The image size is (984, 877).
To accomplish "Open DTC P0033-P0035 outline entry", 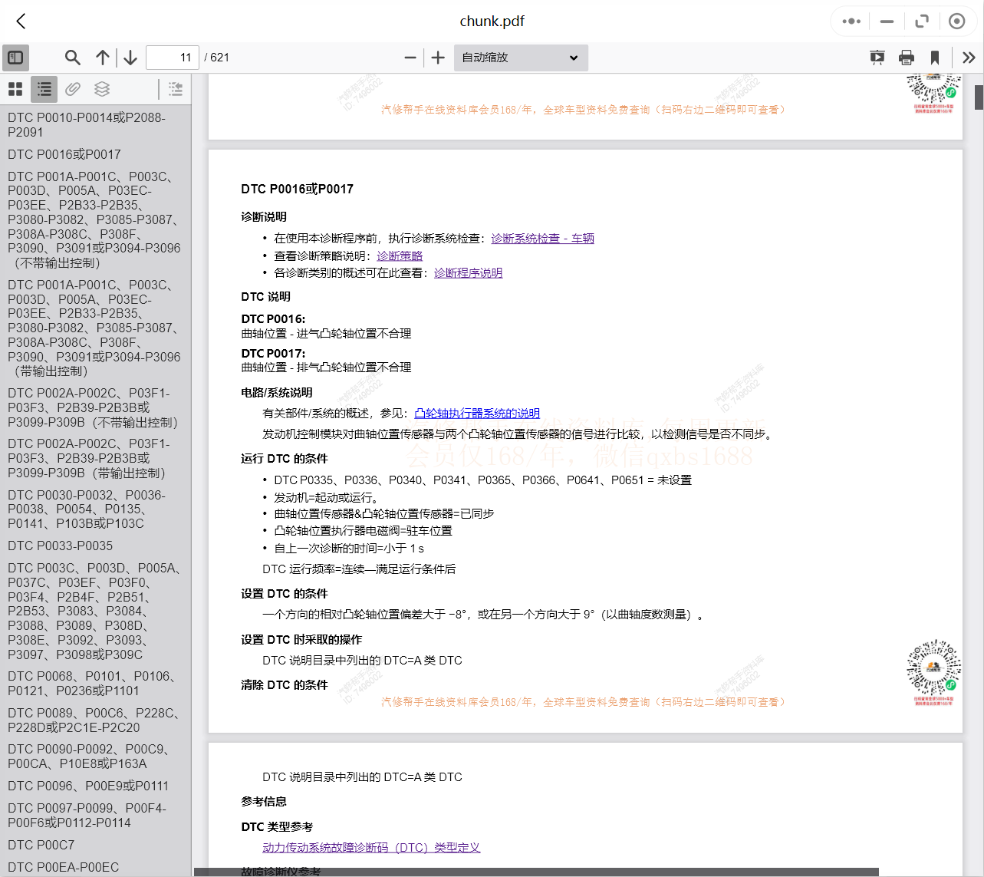I will [60, 546].
